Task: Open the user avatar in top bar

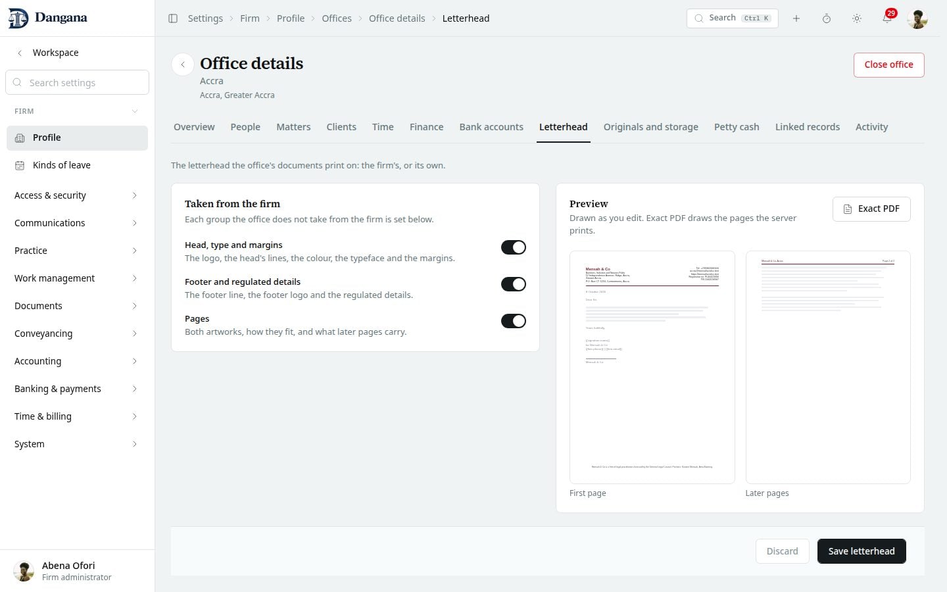Action: click(x=917, y=18)
